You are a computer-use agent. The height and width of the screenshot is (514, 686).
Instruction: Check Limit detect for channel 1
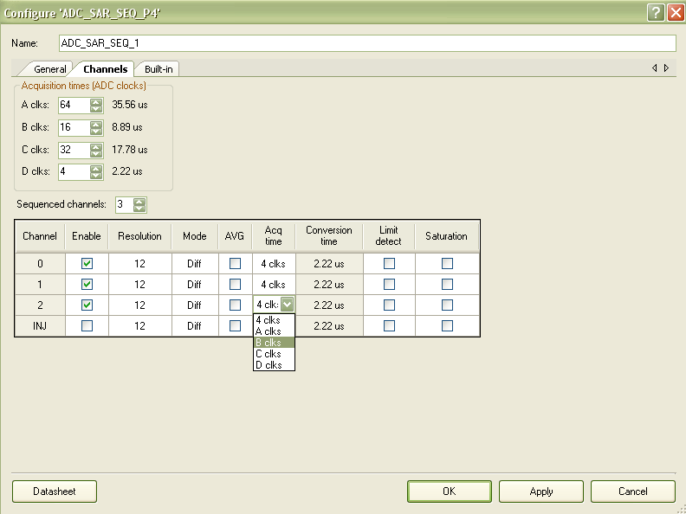[389, 285]
